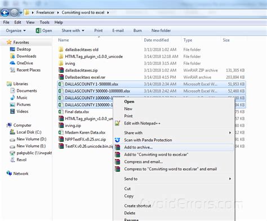Open Music library icon

coord(12,98)
